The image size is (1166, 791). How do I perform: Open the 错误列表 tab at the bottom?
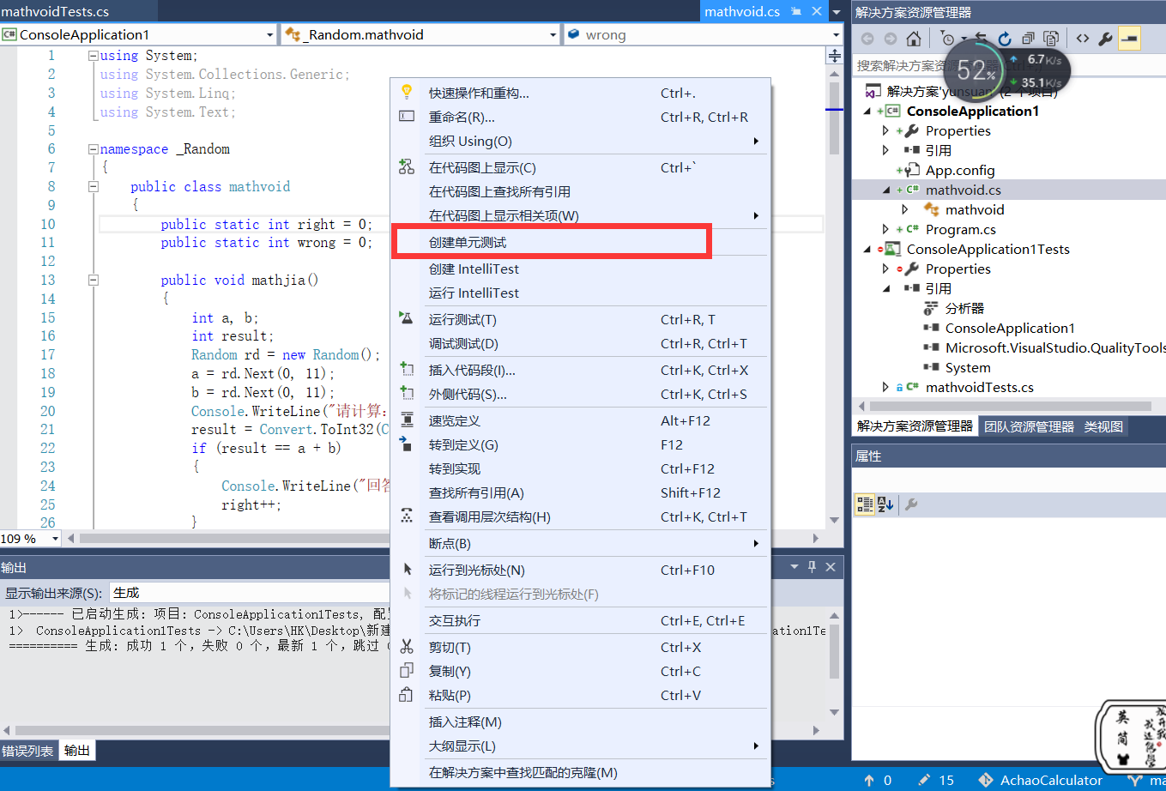coord(27,751)
